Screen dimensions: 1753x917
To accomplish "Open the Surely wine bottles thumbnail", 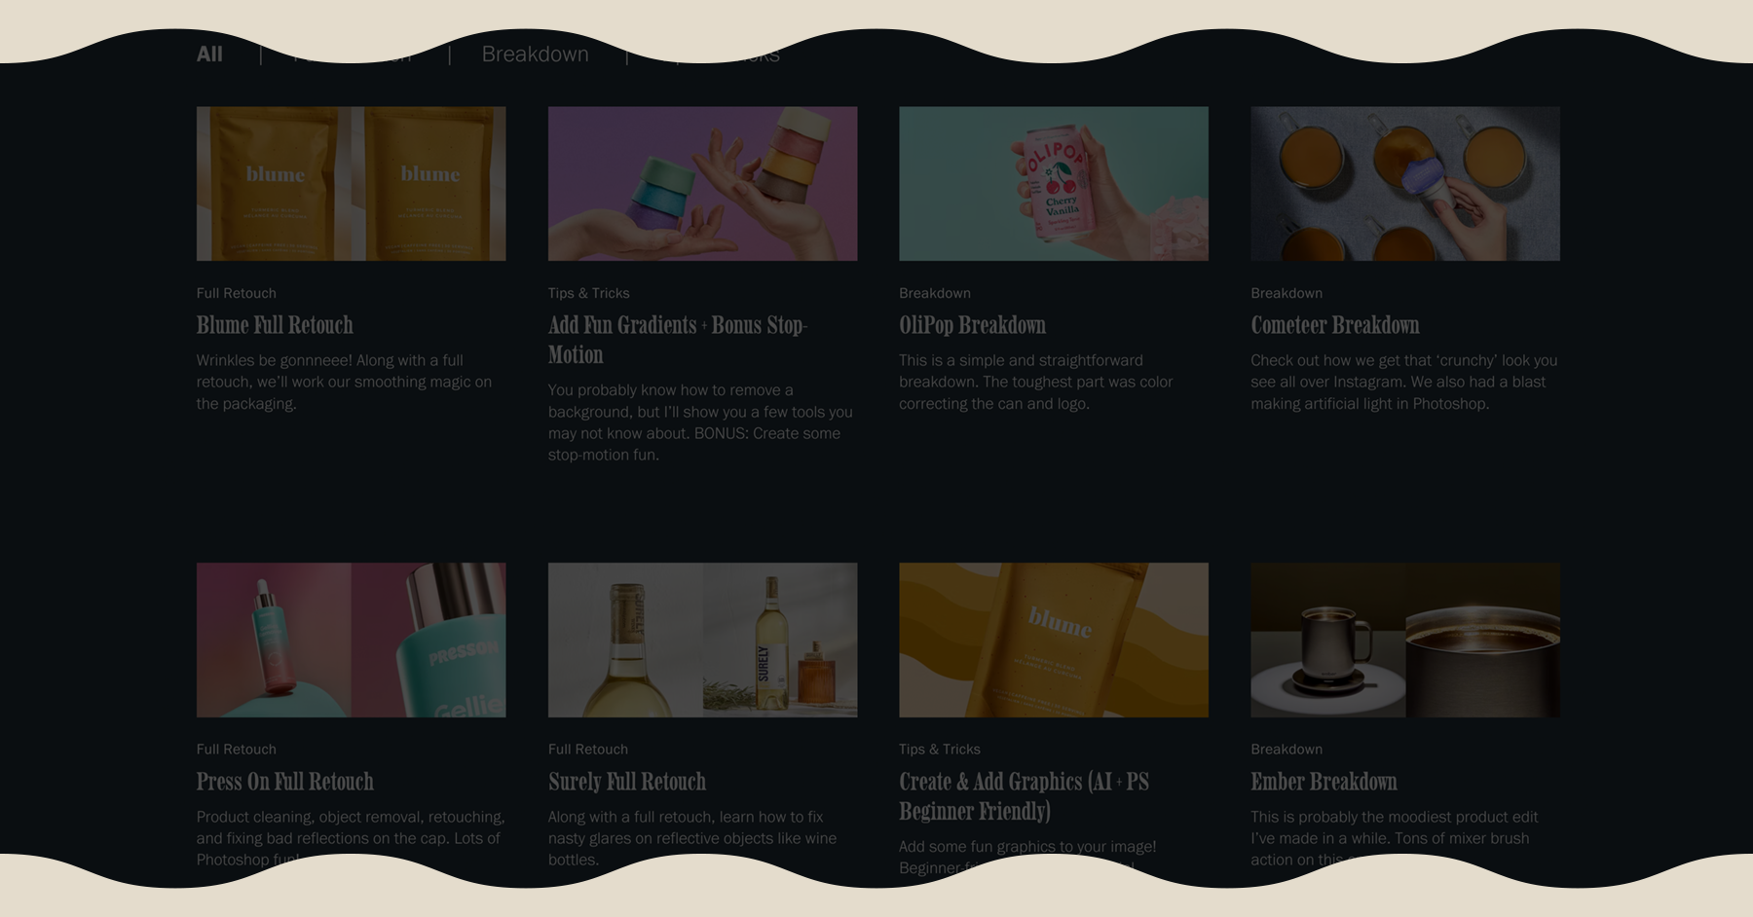I will coord(702,640).
